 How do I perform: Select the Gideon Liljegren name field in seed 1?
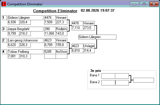25,18
